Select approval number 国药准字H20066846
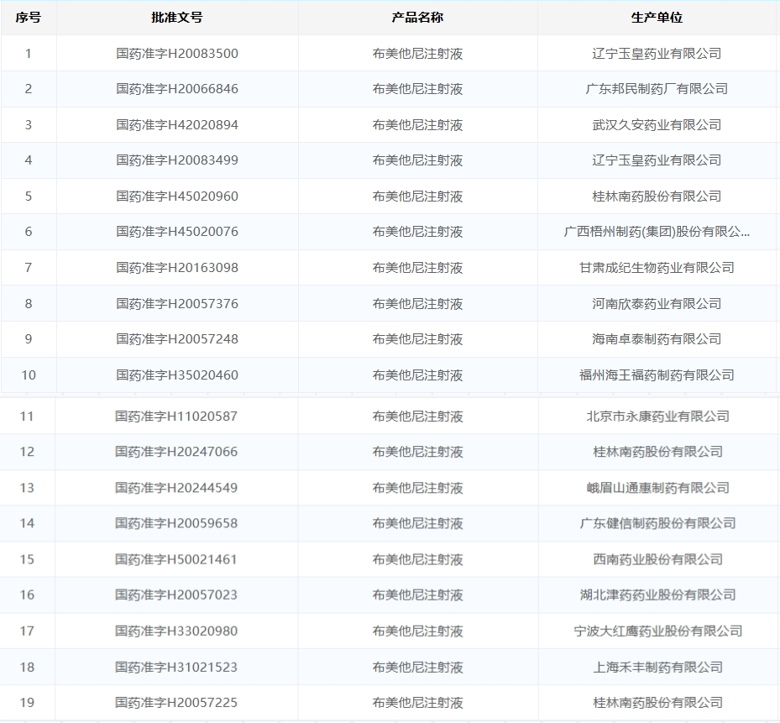Viewport: 780px width, 723px height. (x=177, y=88)
